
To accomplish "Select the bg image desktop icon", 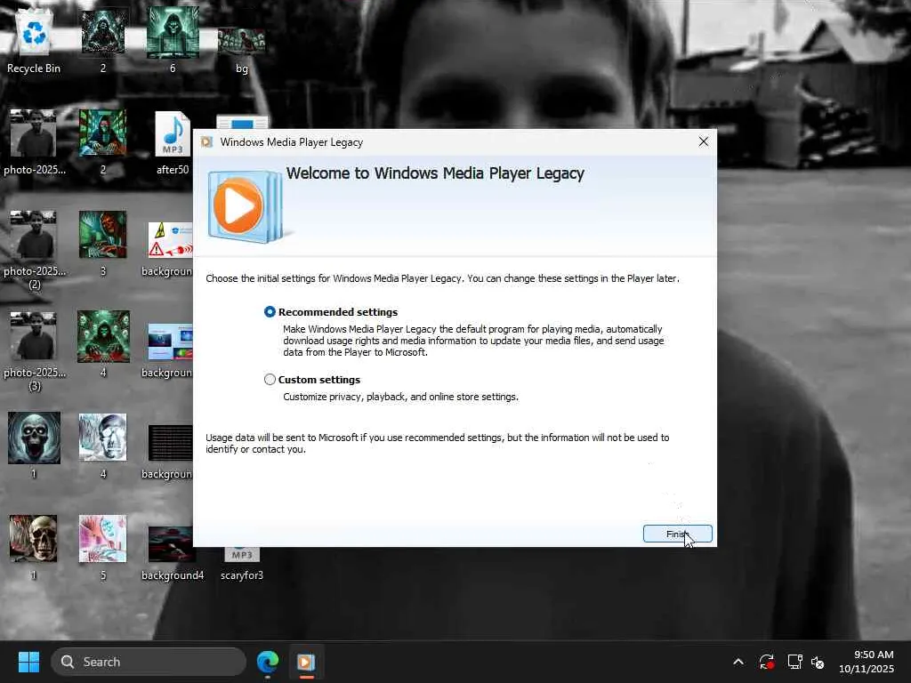I will tap(242, 51).
